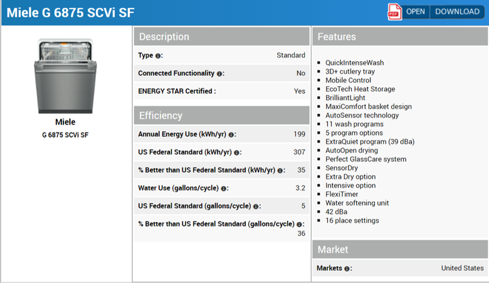The height and width of the screenshot is (283, 489).
Task: Open info icon beside Annual Energy Use
Action: 231,135
